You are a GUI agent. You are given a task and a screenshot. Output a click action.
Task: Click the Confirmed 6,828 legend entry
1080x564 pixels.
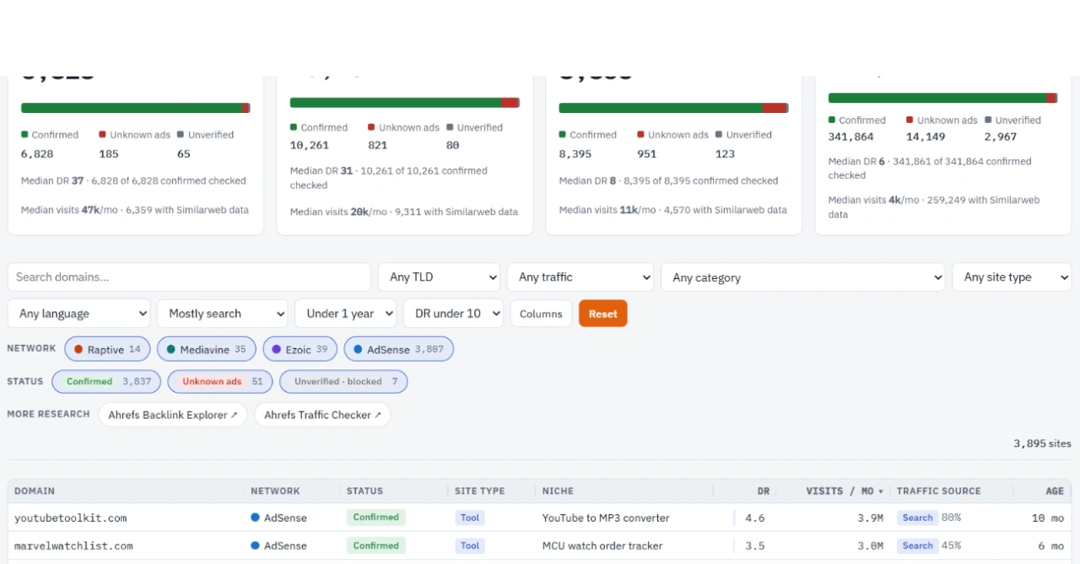(x=50, y=144)
